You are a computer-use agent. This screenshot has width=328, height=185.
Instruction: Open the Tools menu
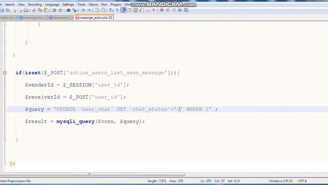(81, 5)
